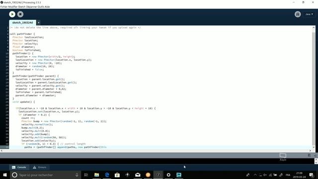
Task: Click the monitor app icon in taskbar
Action: coord(179,175)
